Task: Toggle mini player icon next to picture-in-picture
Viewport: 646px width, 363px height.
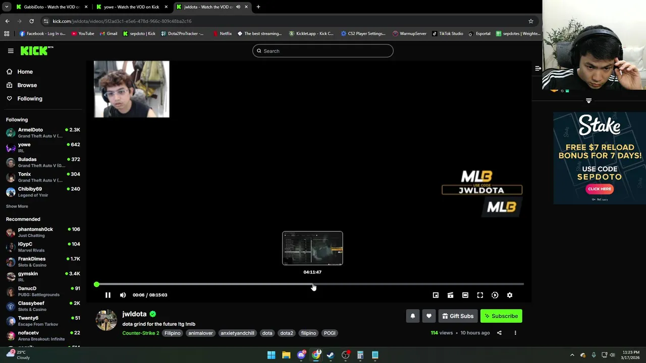Action: (x=450, y=295)
